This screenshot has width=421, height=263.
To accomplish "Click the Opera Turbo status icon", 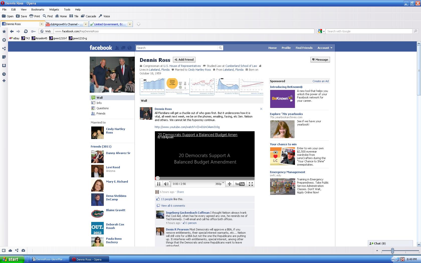I will point(23,250).
